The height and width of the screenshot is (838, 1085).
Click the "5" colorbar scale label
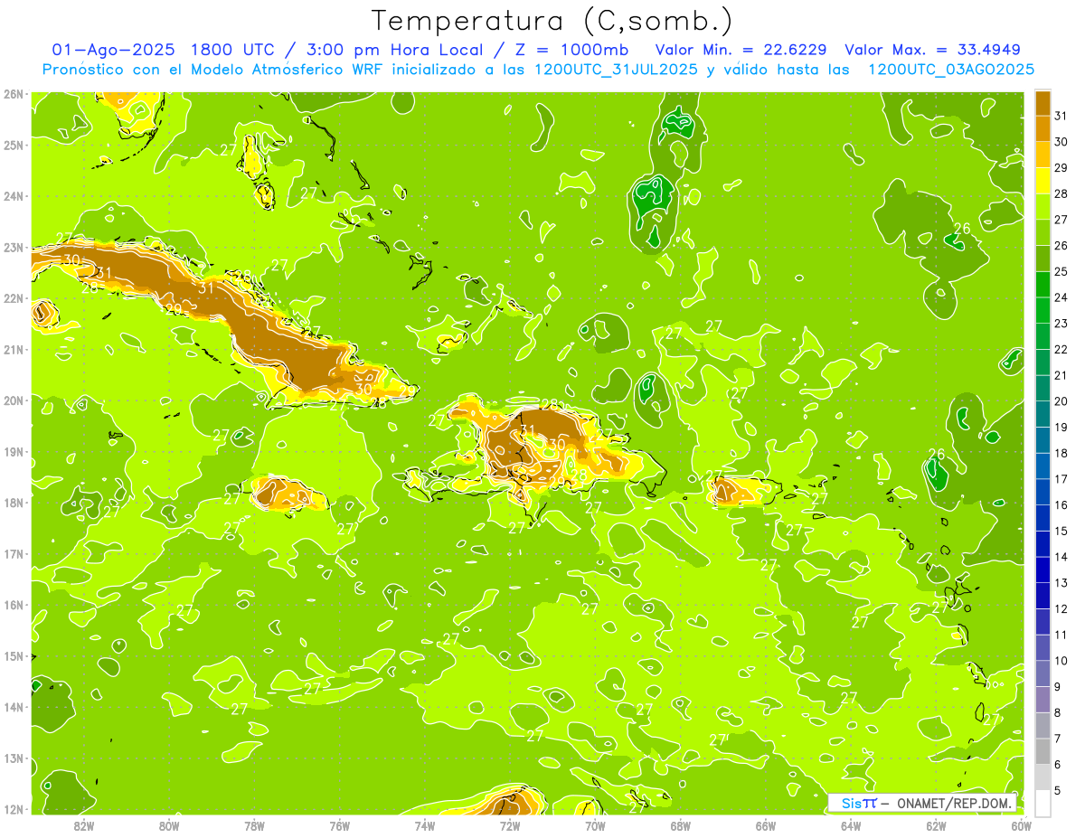1058,791
